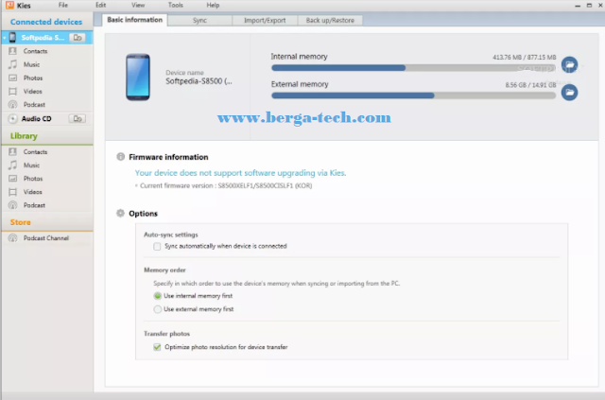This screenshot has width=605, height=400.
Task: Open the Edit menu
Action: point(101,5)
